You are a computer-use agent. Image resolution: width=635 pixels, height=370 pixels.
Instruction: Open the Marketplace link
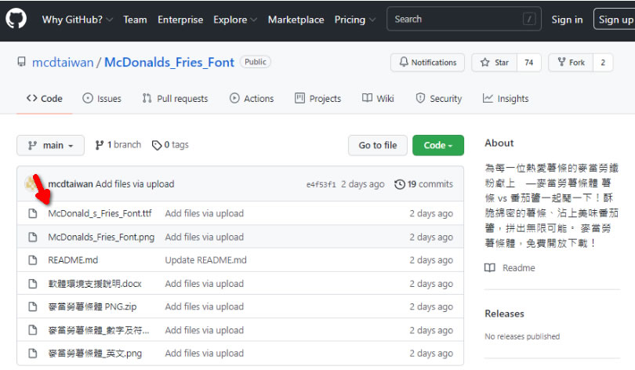pyautogui.click(x=296, y=20)
